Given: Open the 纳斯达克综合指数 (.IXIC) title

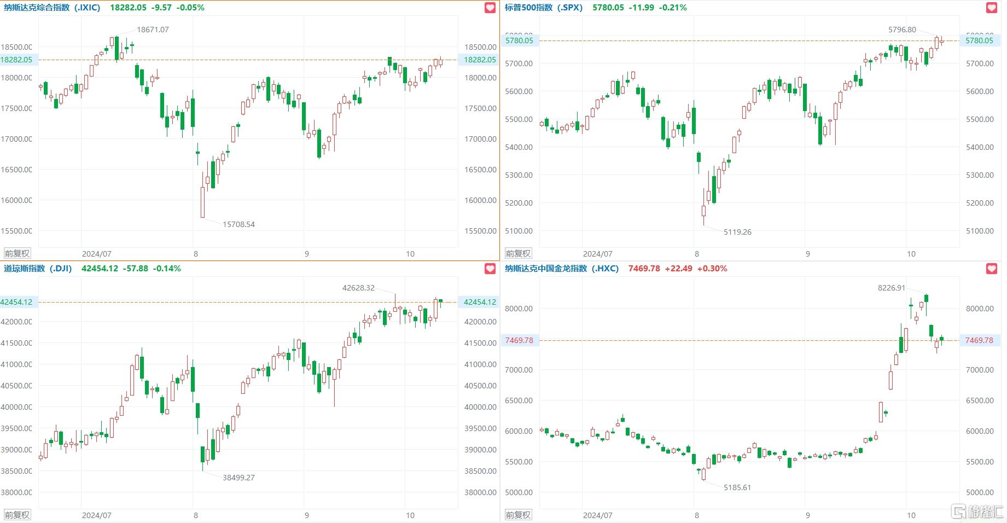Looking at the screenshot, I should click(x=52, y=8).
